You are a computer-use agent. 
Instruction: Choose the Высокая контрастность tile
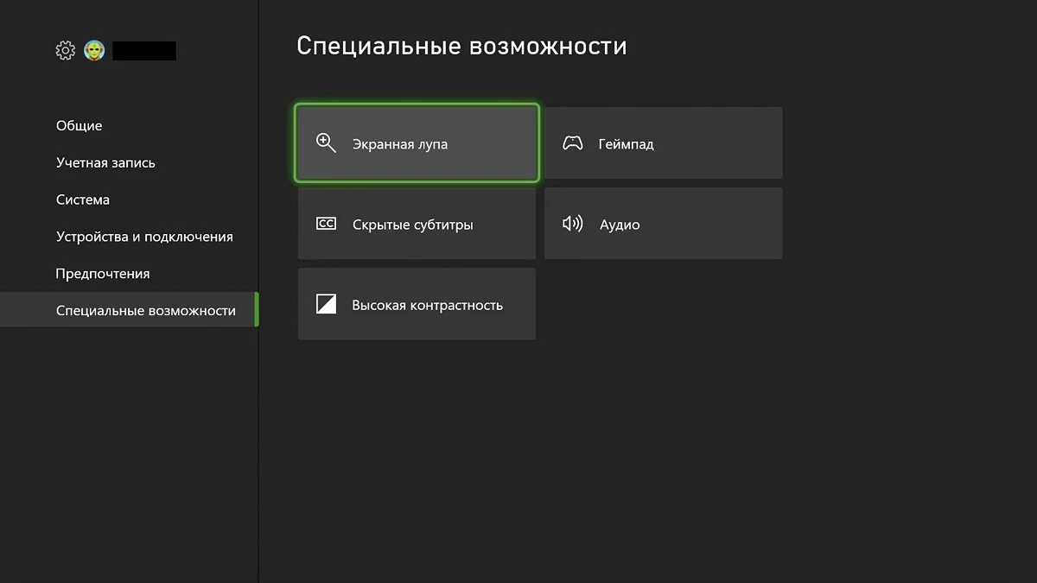tap(417, 304)
